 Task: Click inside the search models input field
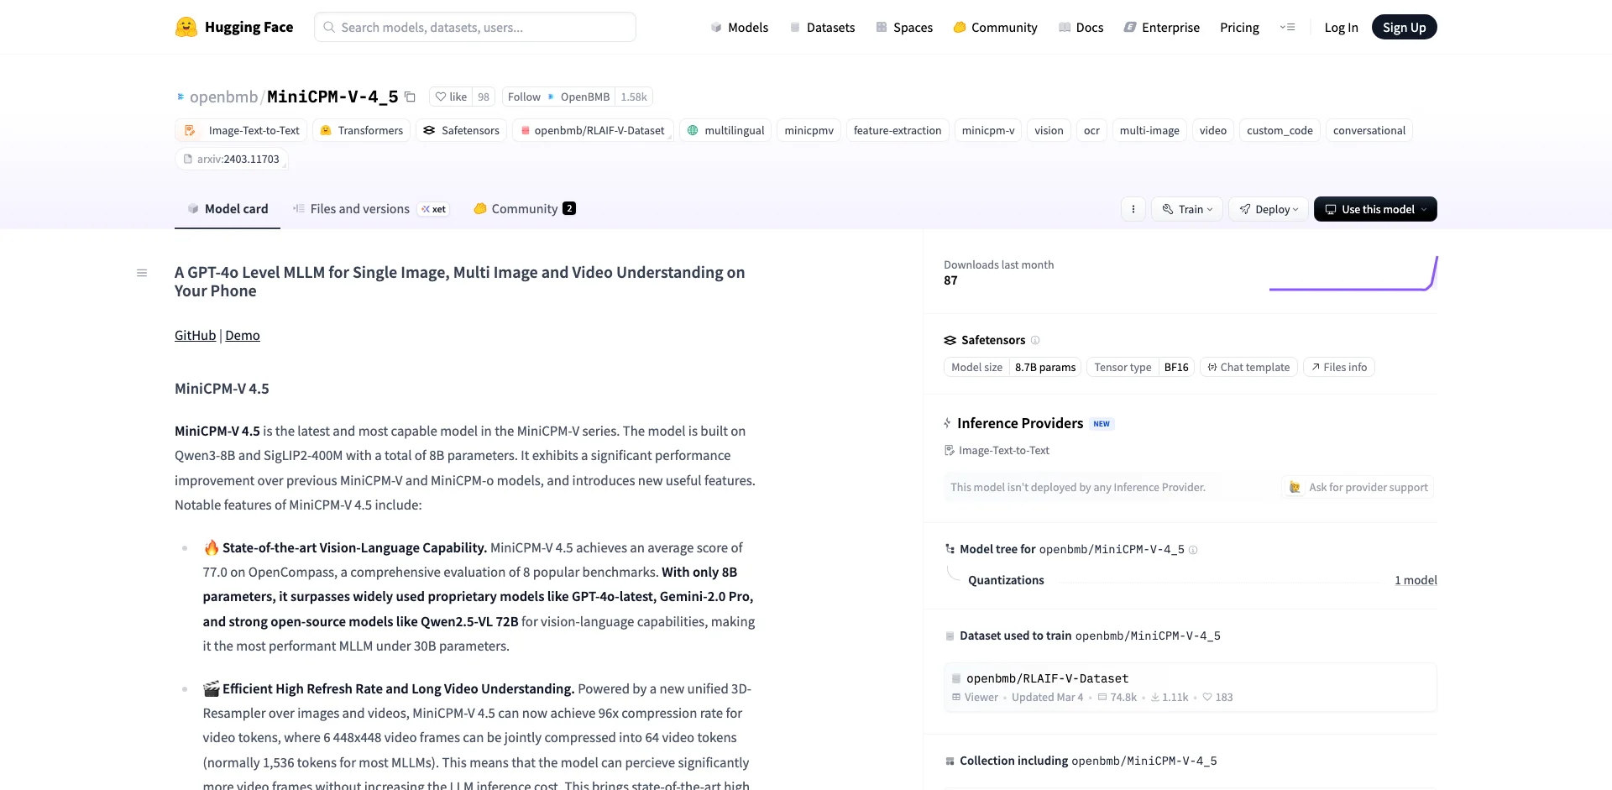coord(474,27)
